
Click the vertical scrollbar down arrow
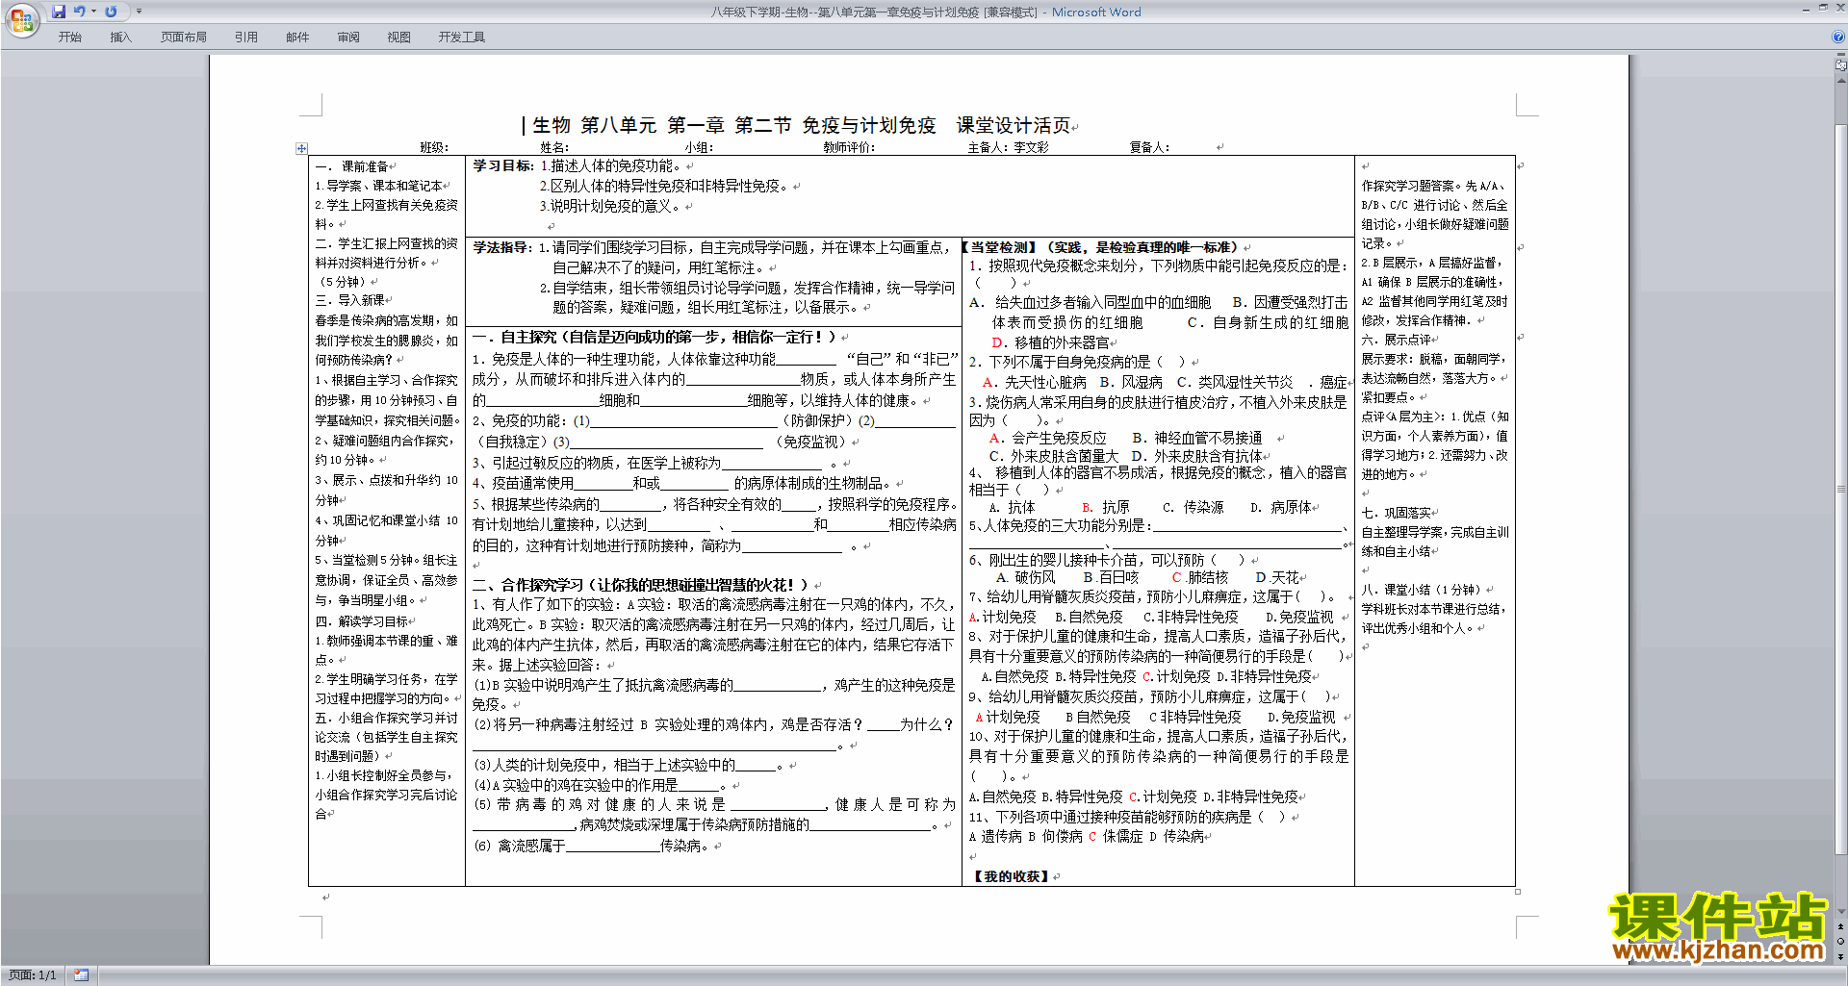click(1841, 912)
